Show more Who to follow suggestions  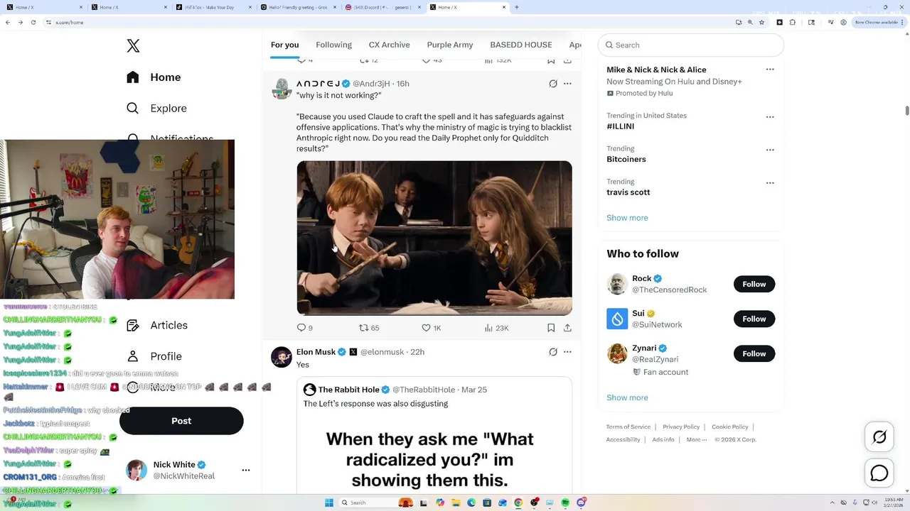pos(627,397)
